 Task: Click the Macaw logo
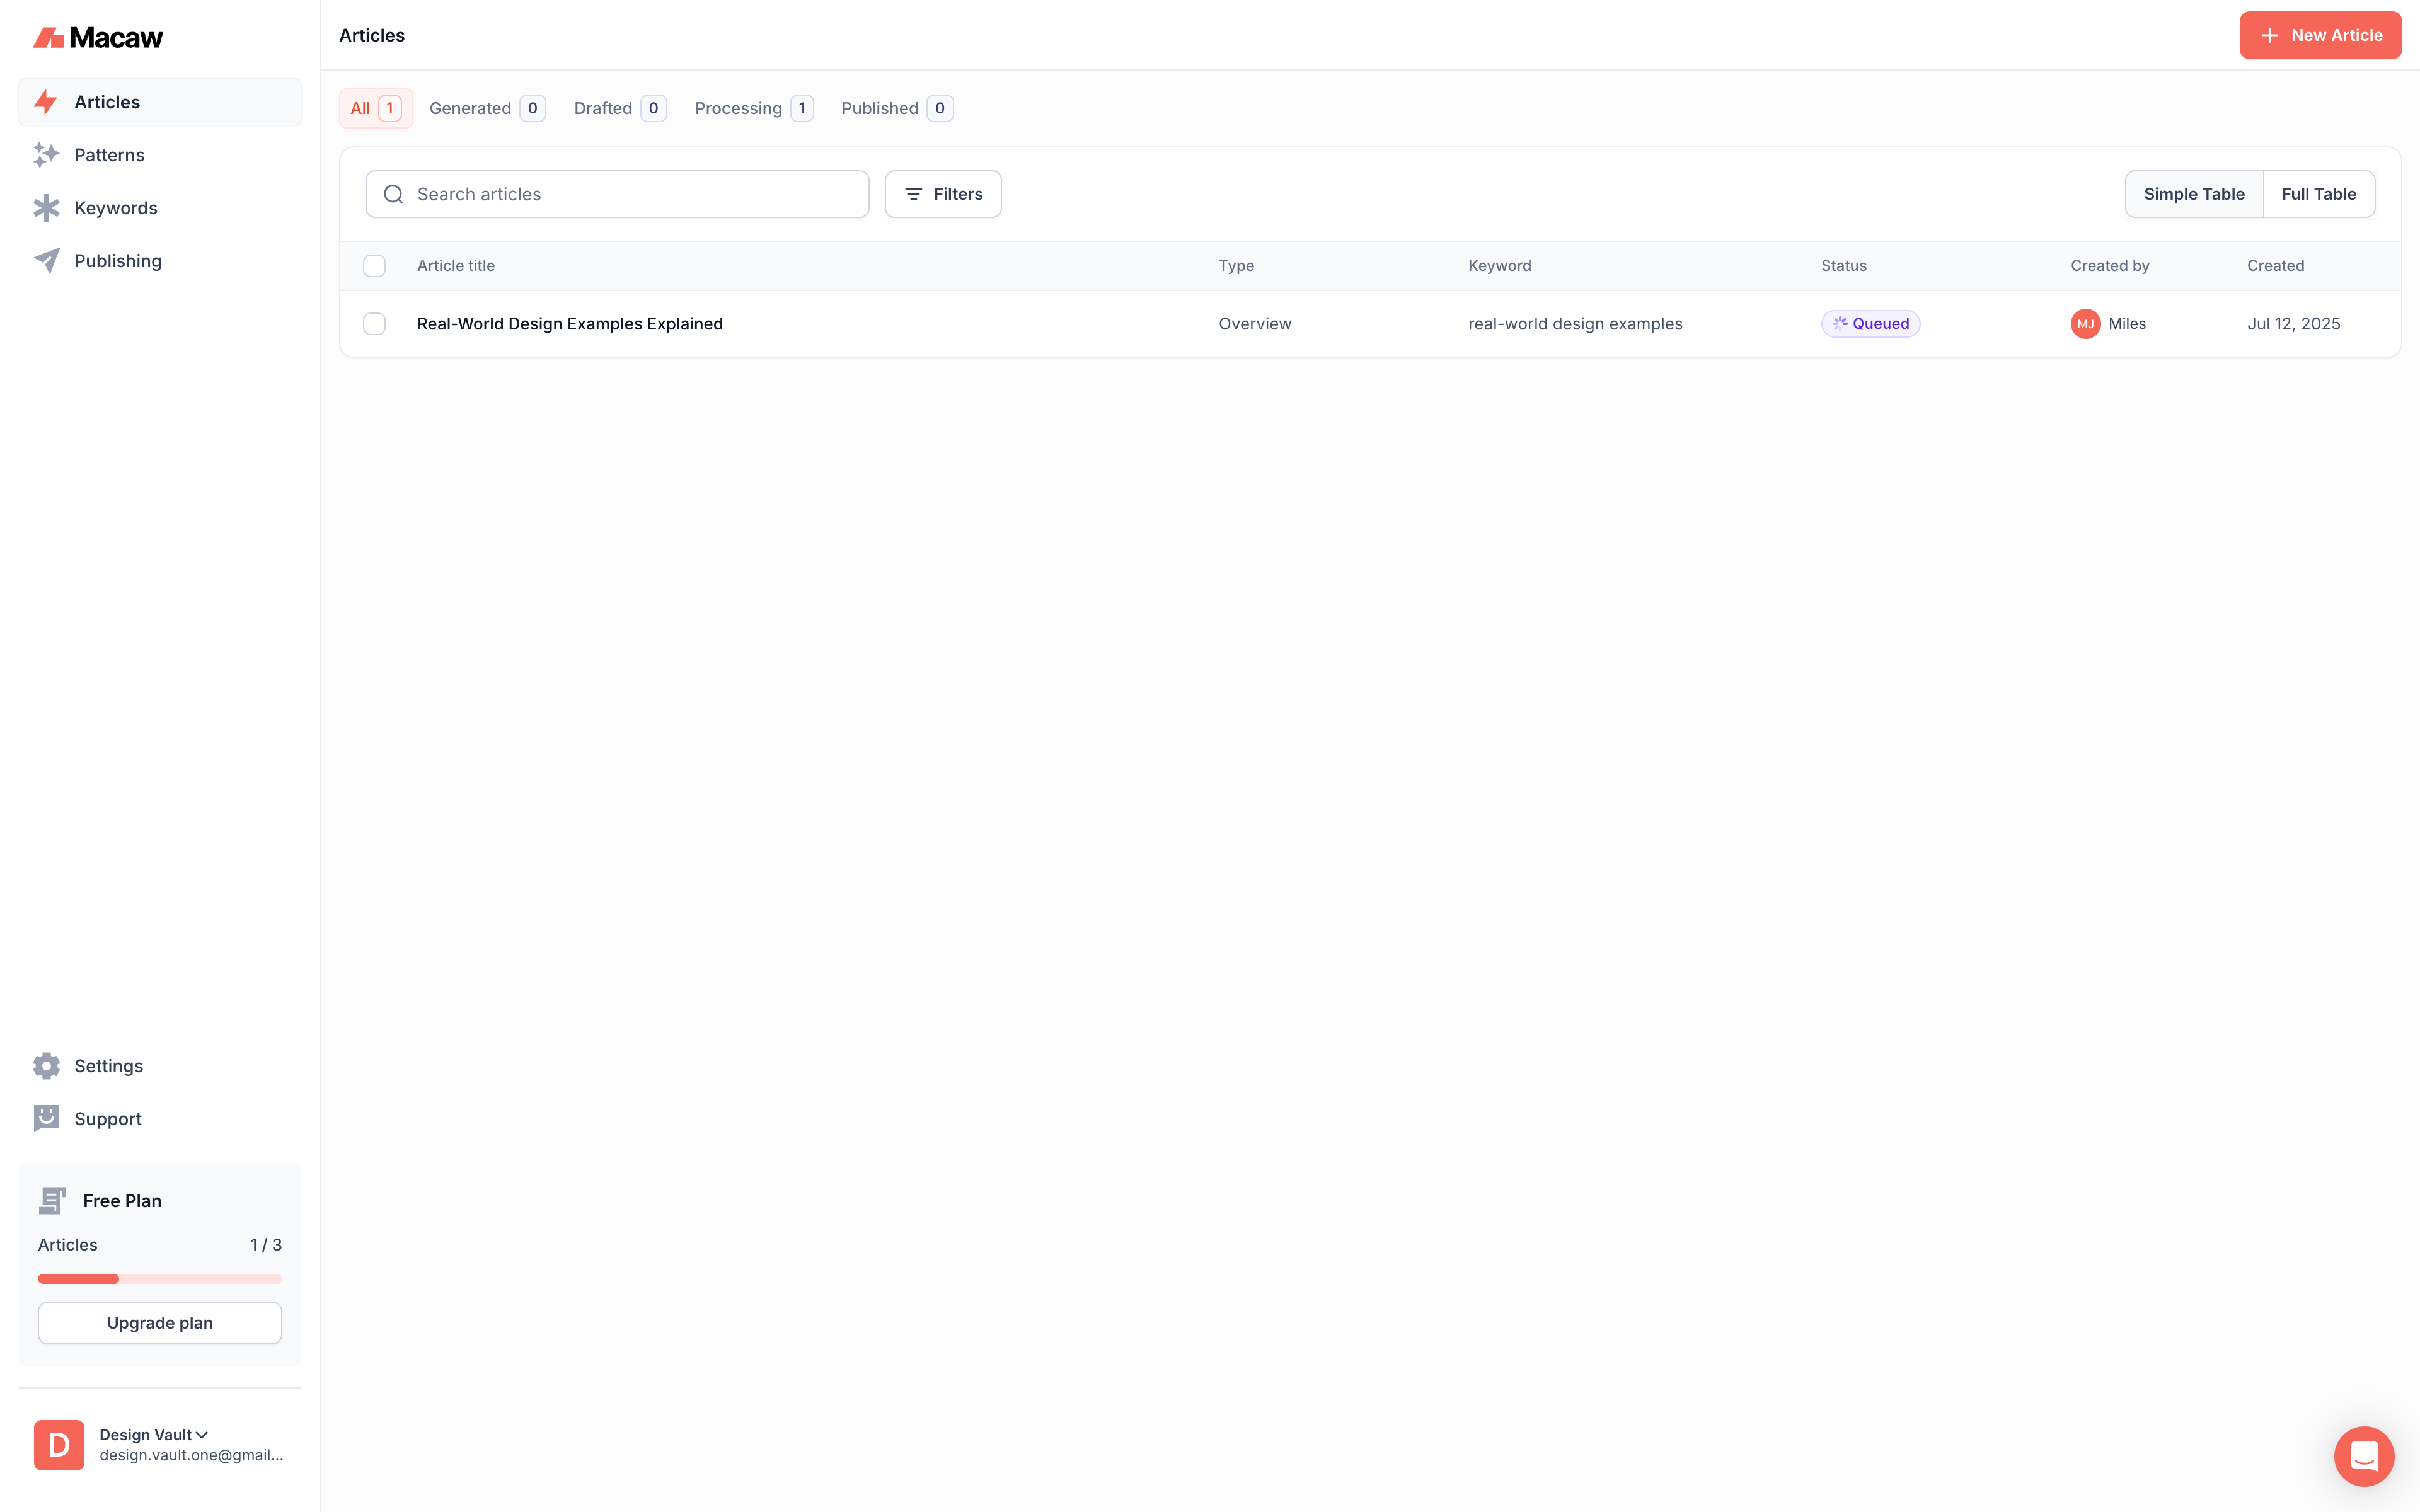point(98,38)
